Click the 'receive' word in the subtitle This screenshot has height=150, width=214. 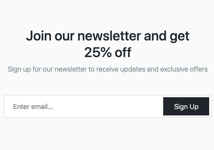[108, 69]
